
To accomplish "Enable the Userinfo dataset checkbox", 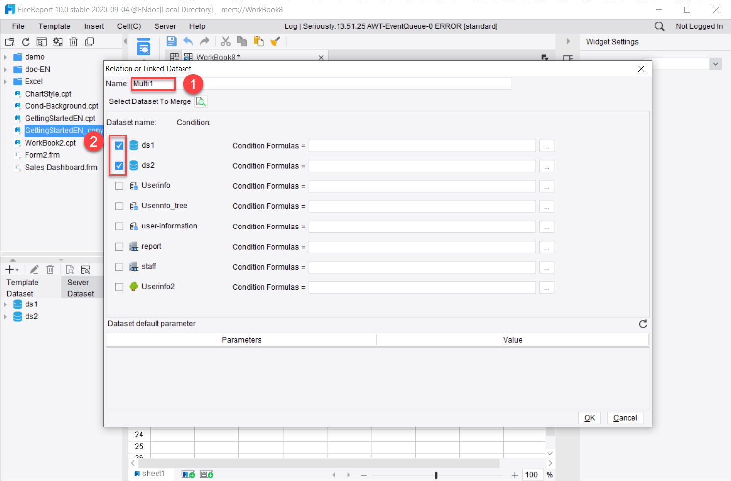I will coord(119,186).
